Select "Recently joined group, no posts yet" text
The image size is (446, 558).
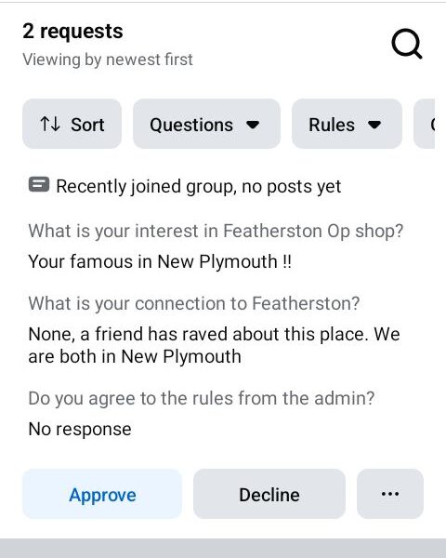click(x=199, y=187)
